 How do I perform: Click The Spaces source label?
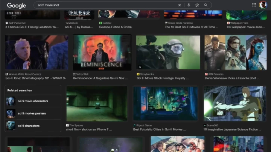(75, 125)
